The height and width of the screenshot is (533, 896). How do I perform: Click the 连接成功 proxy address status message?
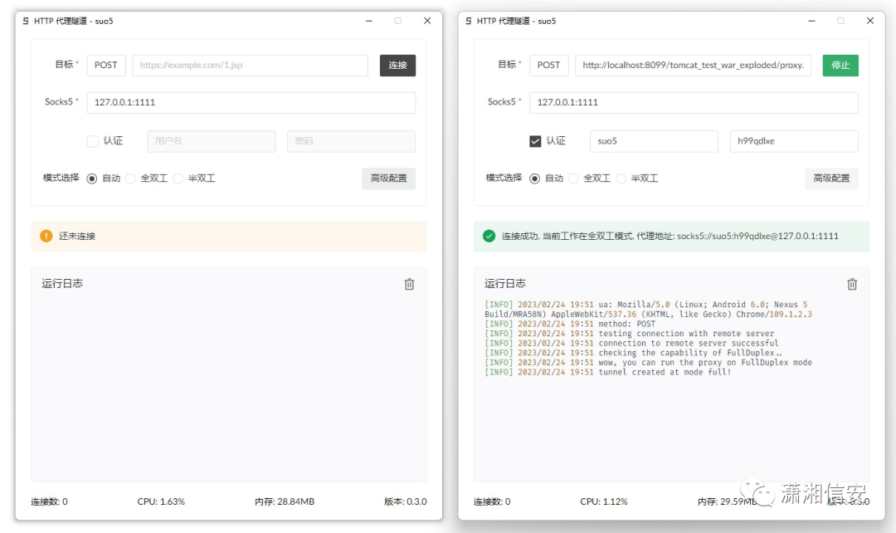tap(670, 236)
